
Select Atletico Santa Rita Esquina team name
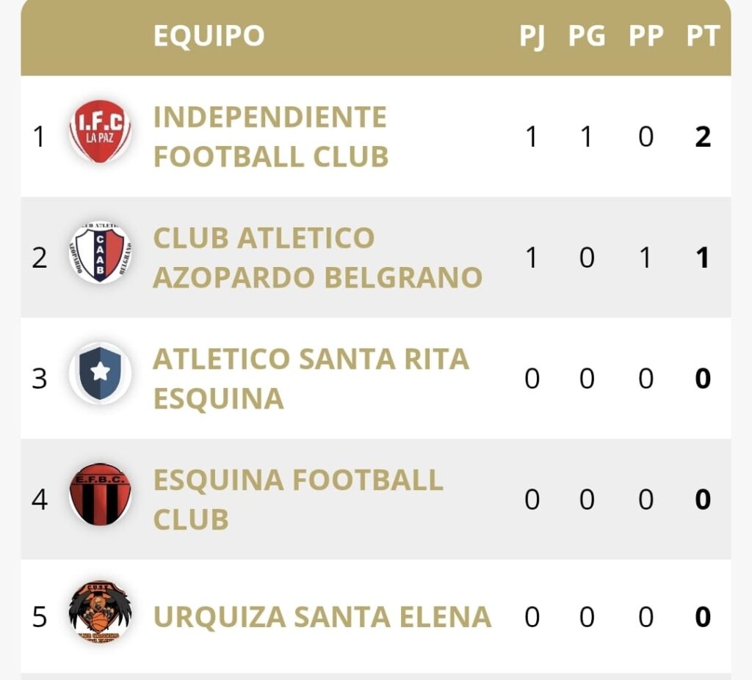(x=310, y=379)
